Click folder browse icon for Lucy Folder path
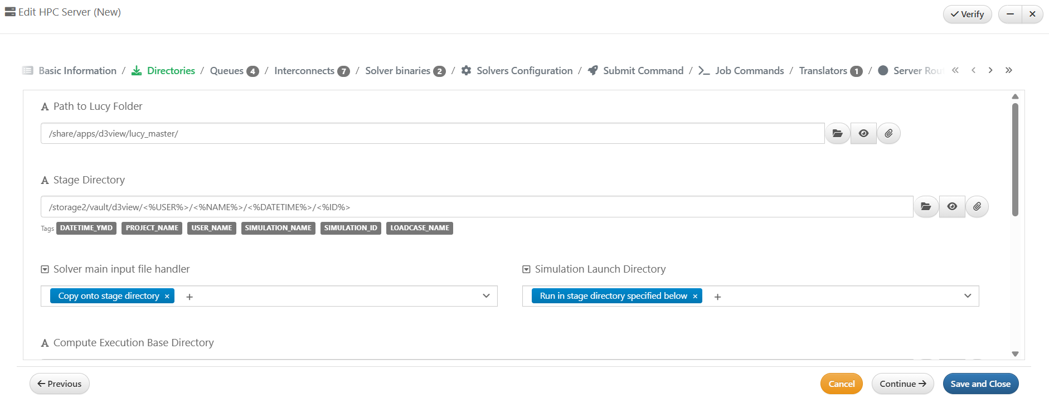The width and height of the screenshot is (1049, 417). pos(837,133)
